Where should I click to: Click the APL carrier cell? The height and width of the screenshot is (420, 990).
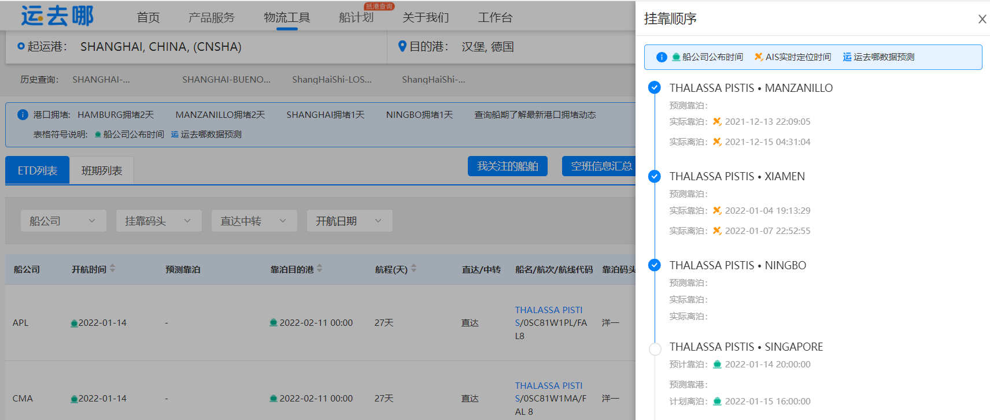(21, 323)
